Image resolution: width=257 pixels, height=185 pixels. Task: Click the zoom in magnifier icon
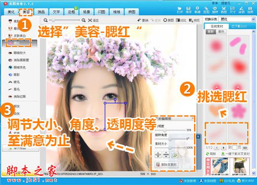[83, 20]
